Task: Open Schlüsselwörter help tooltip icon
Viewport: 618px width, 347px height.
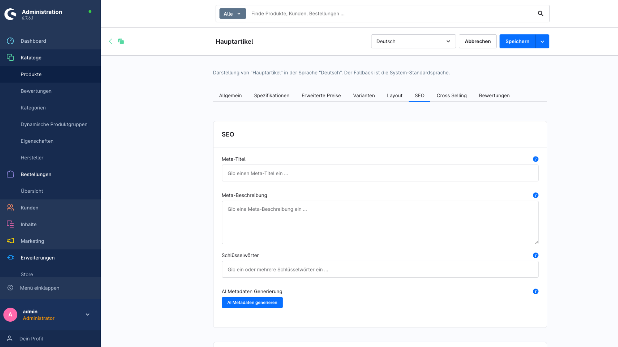Action: pyautogui.click(x=536, y=255)
